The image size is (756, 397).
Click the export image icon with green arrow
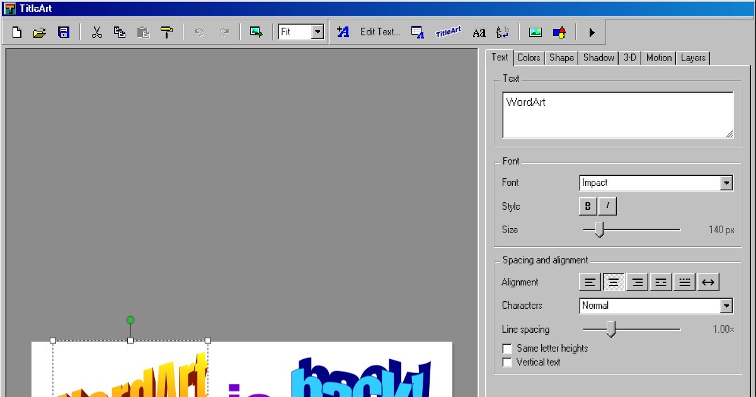click(256, 32)
